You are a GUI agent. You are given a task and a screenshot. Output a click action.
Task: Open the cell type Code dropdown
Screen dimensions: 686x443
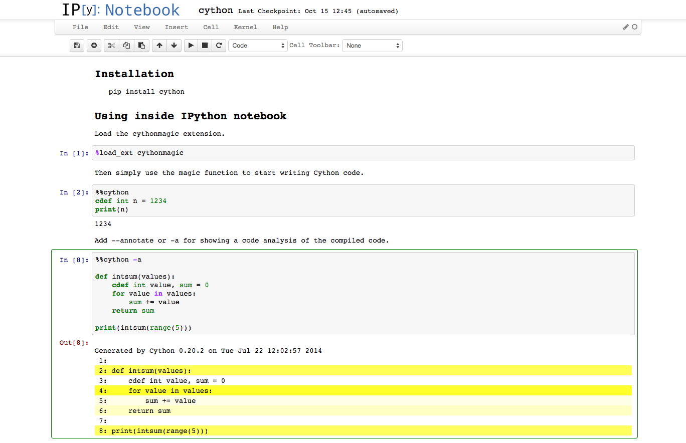[x=258, y=46]
